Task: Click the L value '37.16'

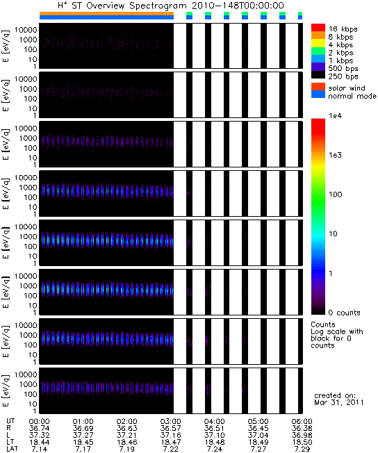Action: pyautogui.click(x=170, y=436)
